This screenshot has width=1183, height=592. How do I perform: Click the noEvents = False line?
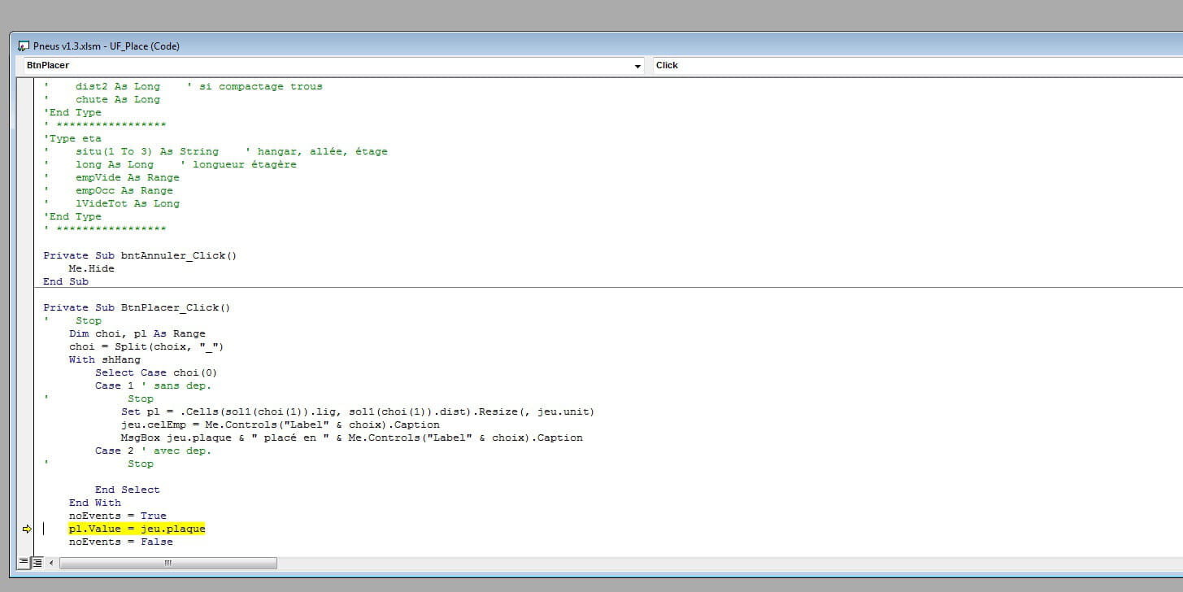pyautogui.click(x=120, y=542)
